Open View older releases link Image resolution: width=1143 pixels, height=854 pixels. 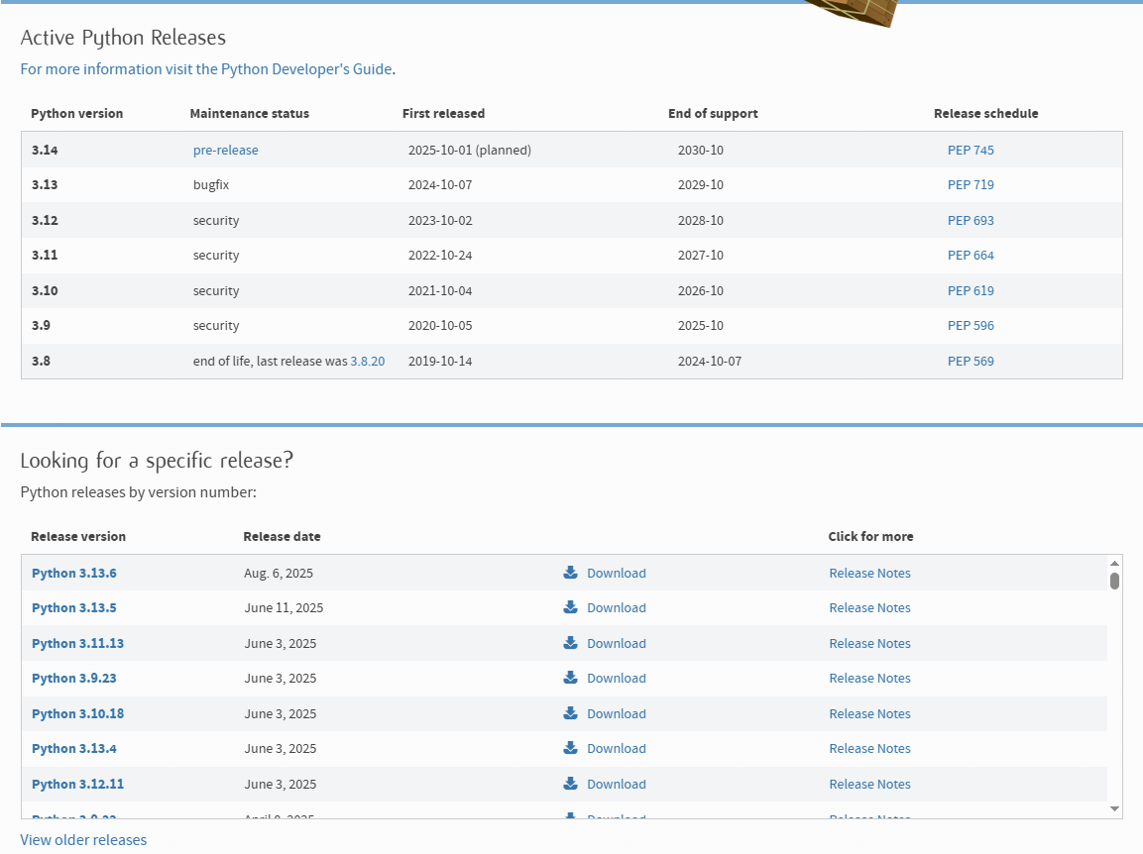click(x=83, y=840)
